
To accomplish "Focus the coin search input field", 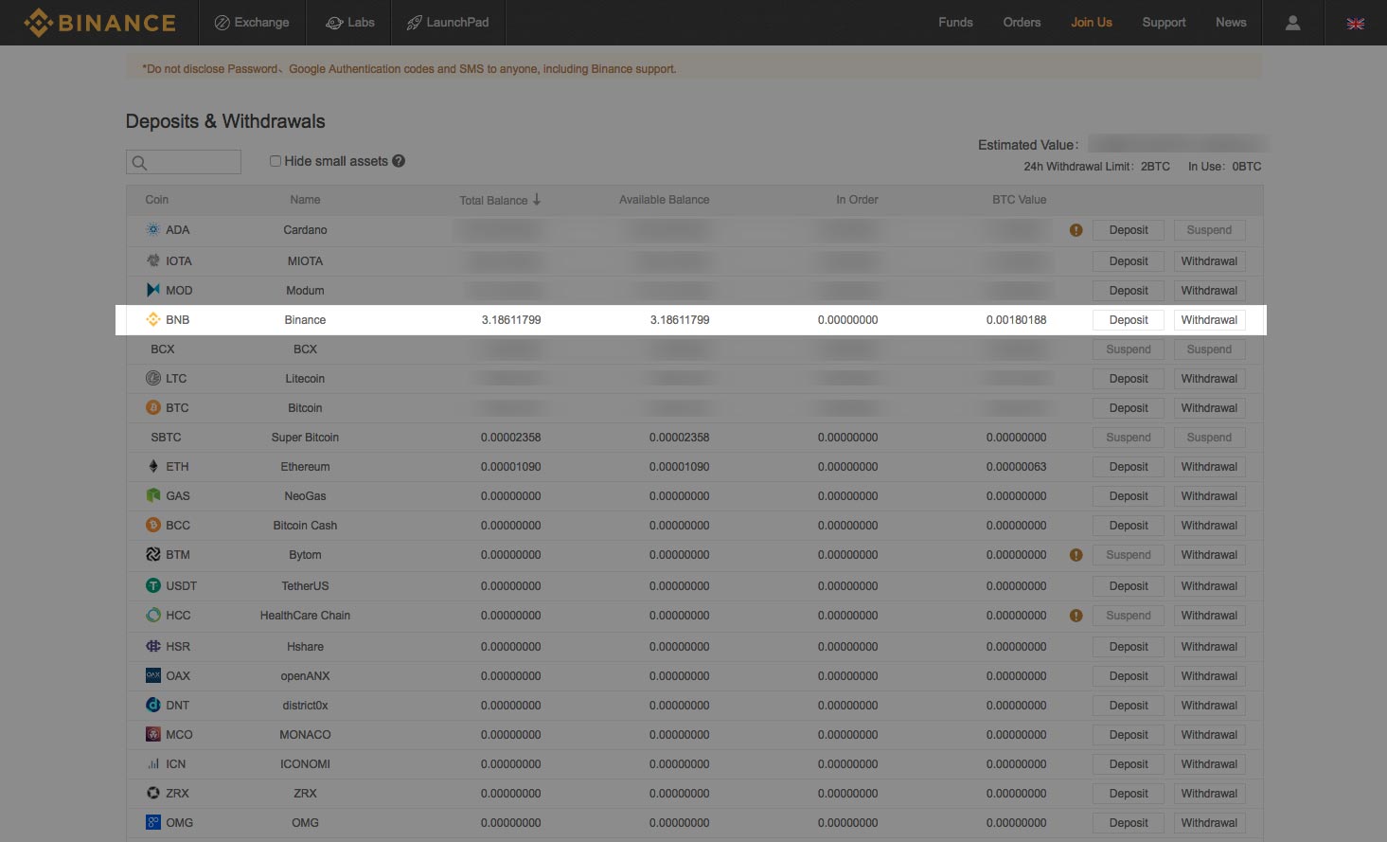I will click(x=184, y=162).
